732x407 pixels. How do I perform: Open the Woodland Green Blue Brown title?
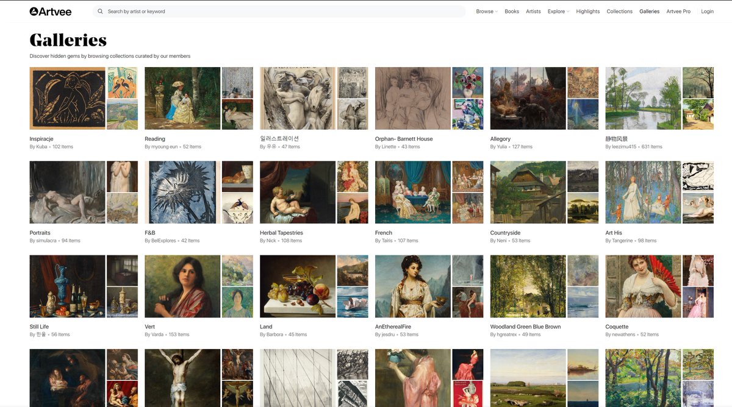(x=525, y=327)
